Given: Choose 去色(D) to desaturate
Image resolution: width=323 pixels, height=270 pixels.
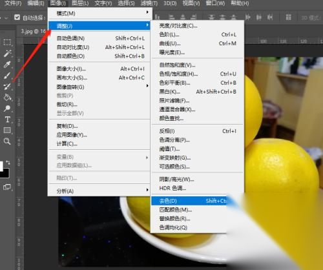Looking at the screenshot, I should pyautogui.click(x=189, y=201).
